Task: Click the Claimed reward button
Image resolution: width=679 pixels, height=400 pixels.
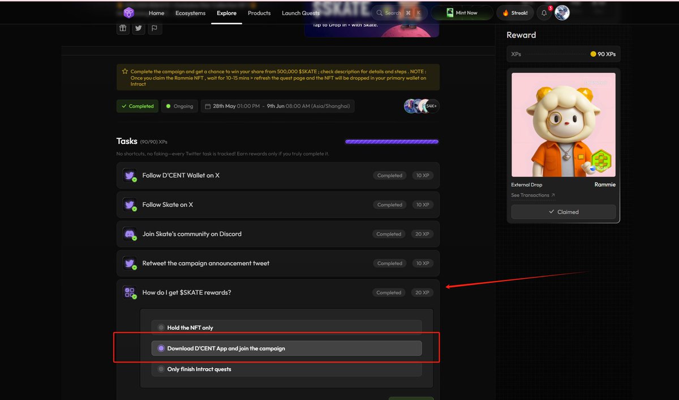Action: click(x=564, y=212)
